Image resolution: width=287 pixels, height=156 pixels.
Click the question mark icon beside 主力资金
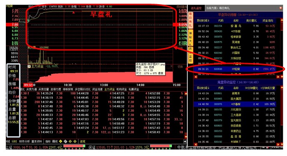(x=29, y=66)
